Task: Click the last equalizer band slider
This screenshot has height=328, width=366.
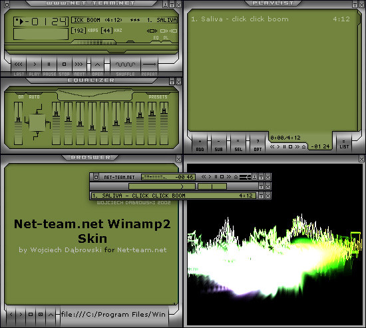Action: pyautogui.click(x=164, y=123)
